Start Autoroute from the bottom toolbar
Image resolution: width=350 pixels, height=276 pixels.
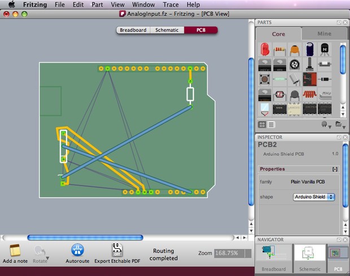pyautogui.click(x=77, y=250)
